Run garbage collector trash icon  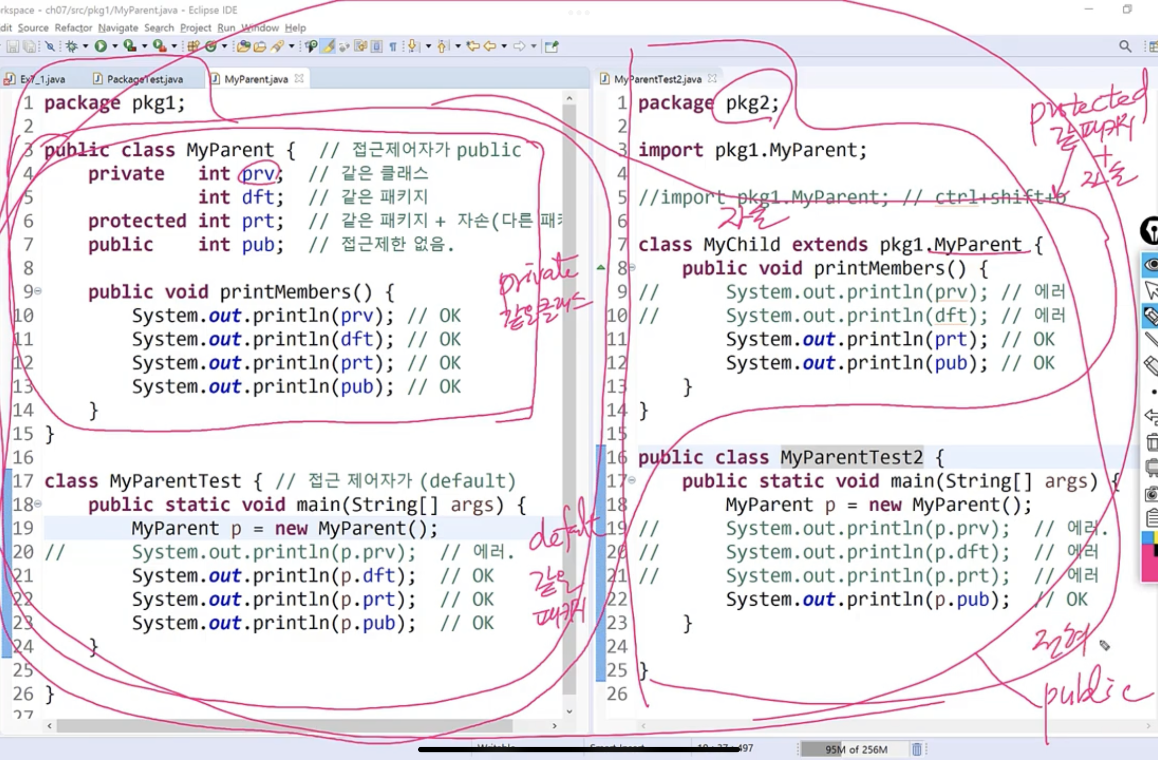click(x=917, y=749)
